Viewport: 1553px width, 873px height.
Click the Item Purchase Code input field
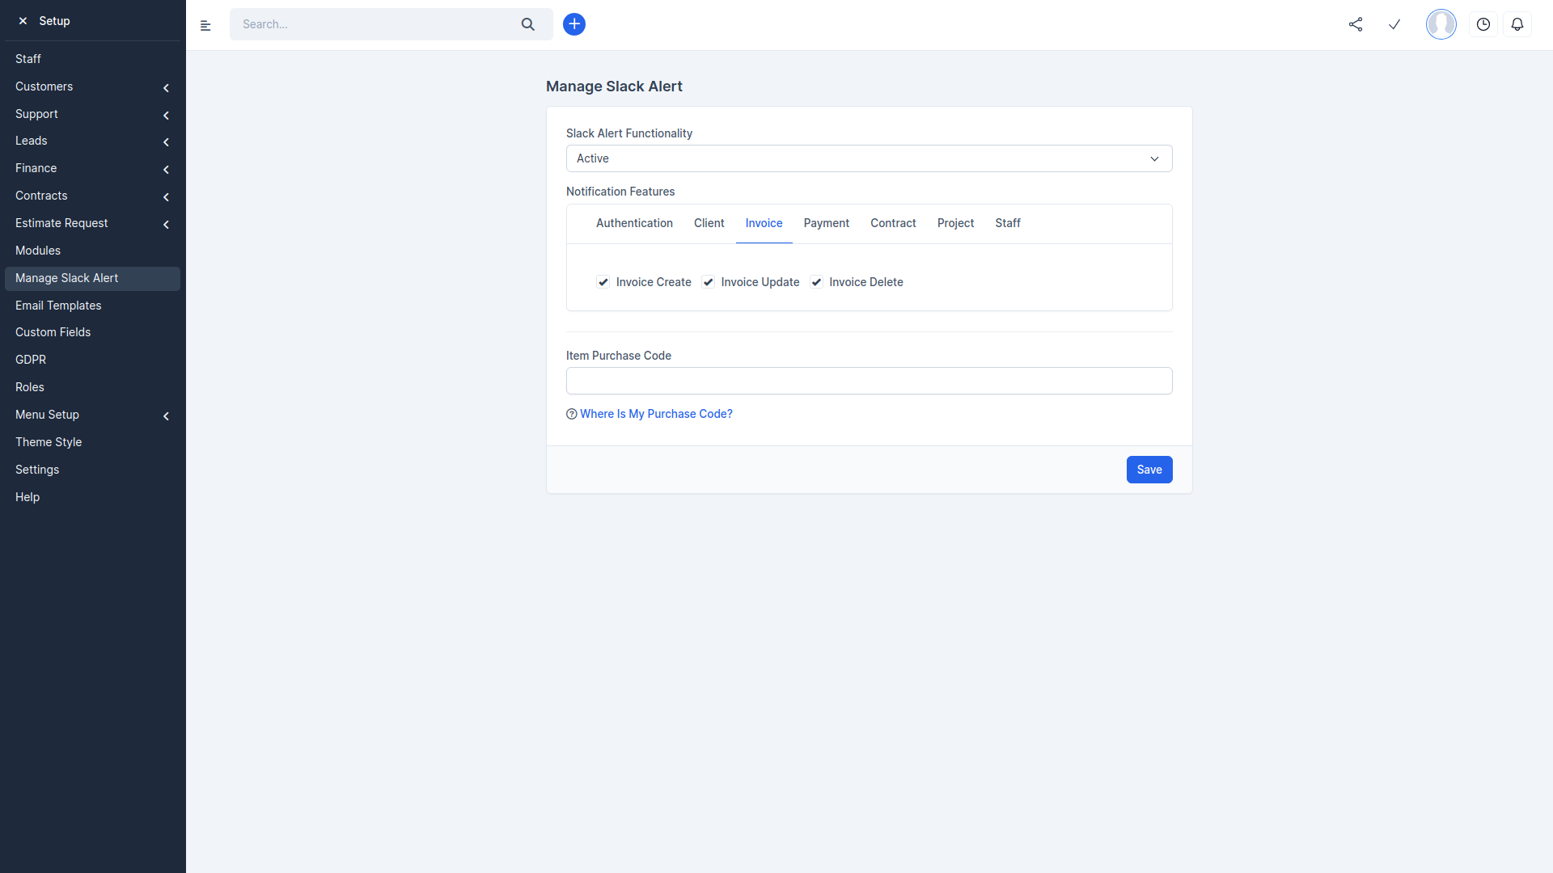coord(869,381)
